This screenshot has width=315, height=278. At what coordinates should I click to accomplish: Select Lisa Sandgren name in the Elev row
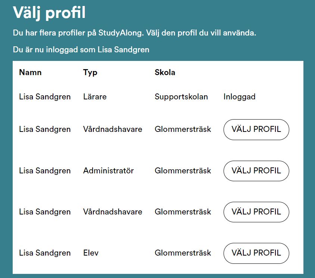point(45,253)
